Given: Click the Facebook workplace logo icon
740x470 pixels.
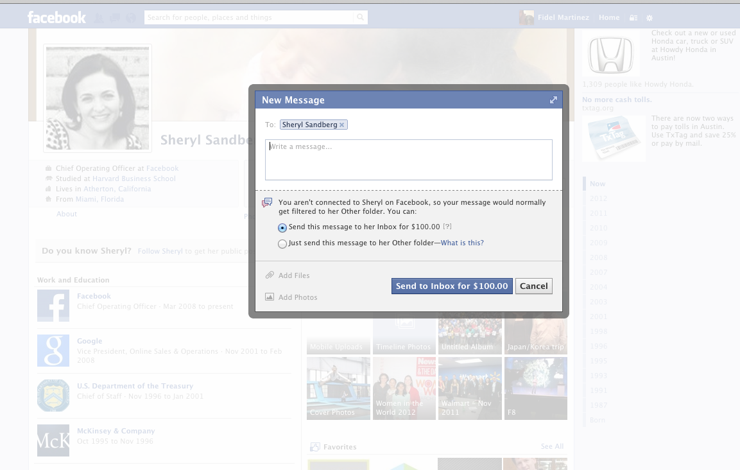Looking at the screenshot, I should 53,306.
